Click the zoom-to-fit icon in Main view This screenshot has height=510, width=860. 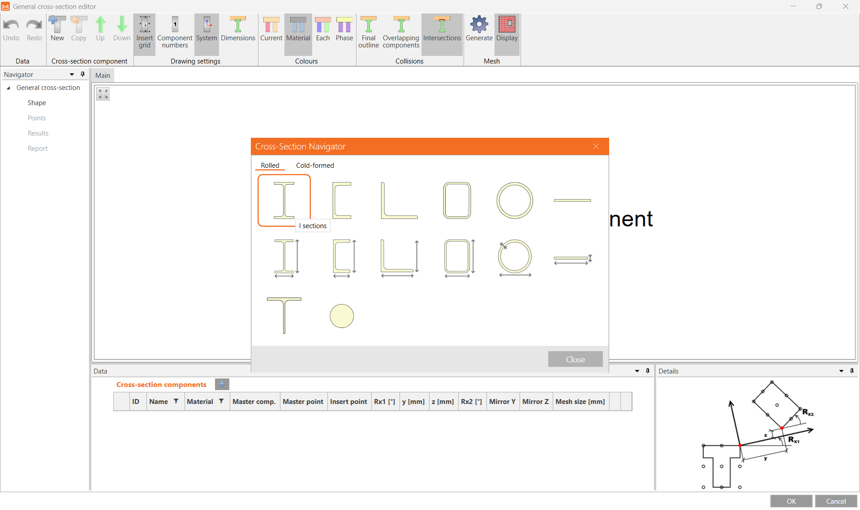coord(103,94)
